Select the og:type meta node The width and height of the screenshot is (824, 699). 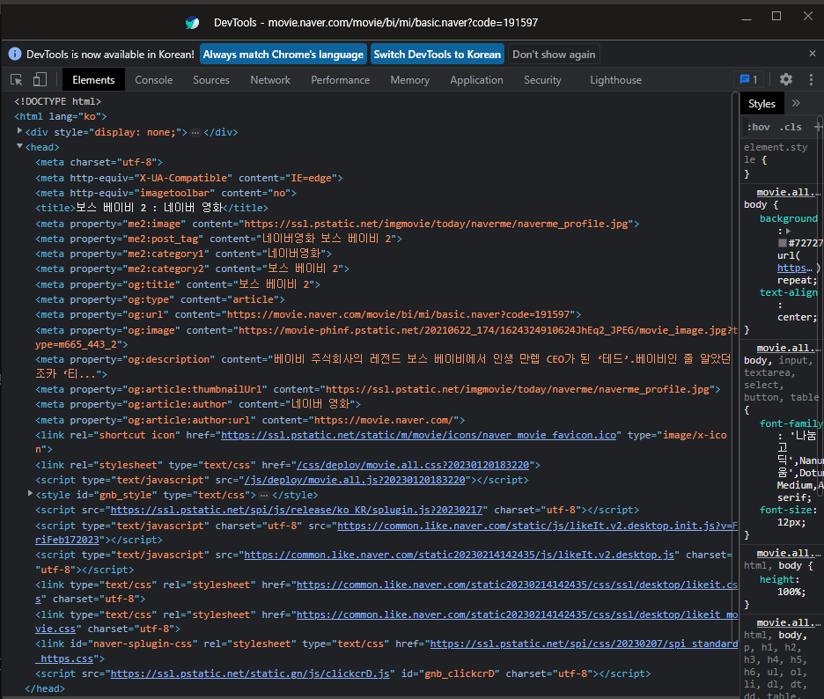(159, 299)
